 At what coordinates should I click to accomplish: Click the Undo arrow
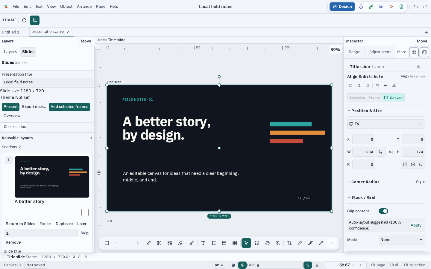(x=416, y=7)
